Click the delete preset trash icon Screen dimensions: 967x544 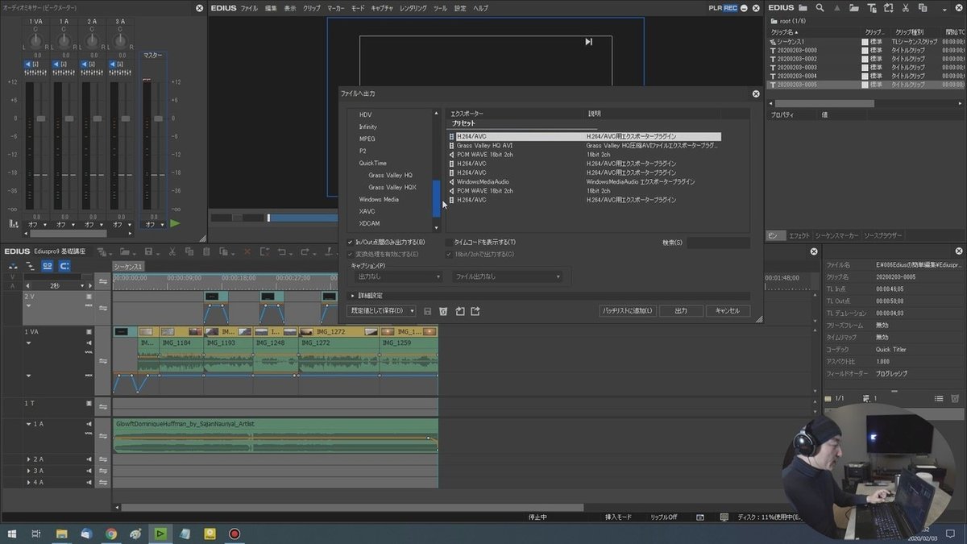click(443, 311)
